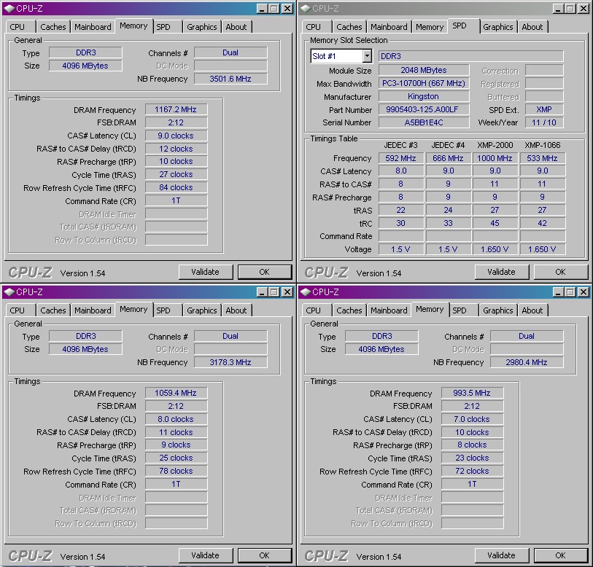Click title bar icon of 1167.2 MHz window
This screenshot has width=593, height=567.
[x=9, y=8]
